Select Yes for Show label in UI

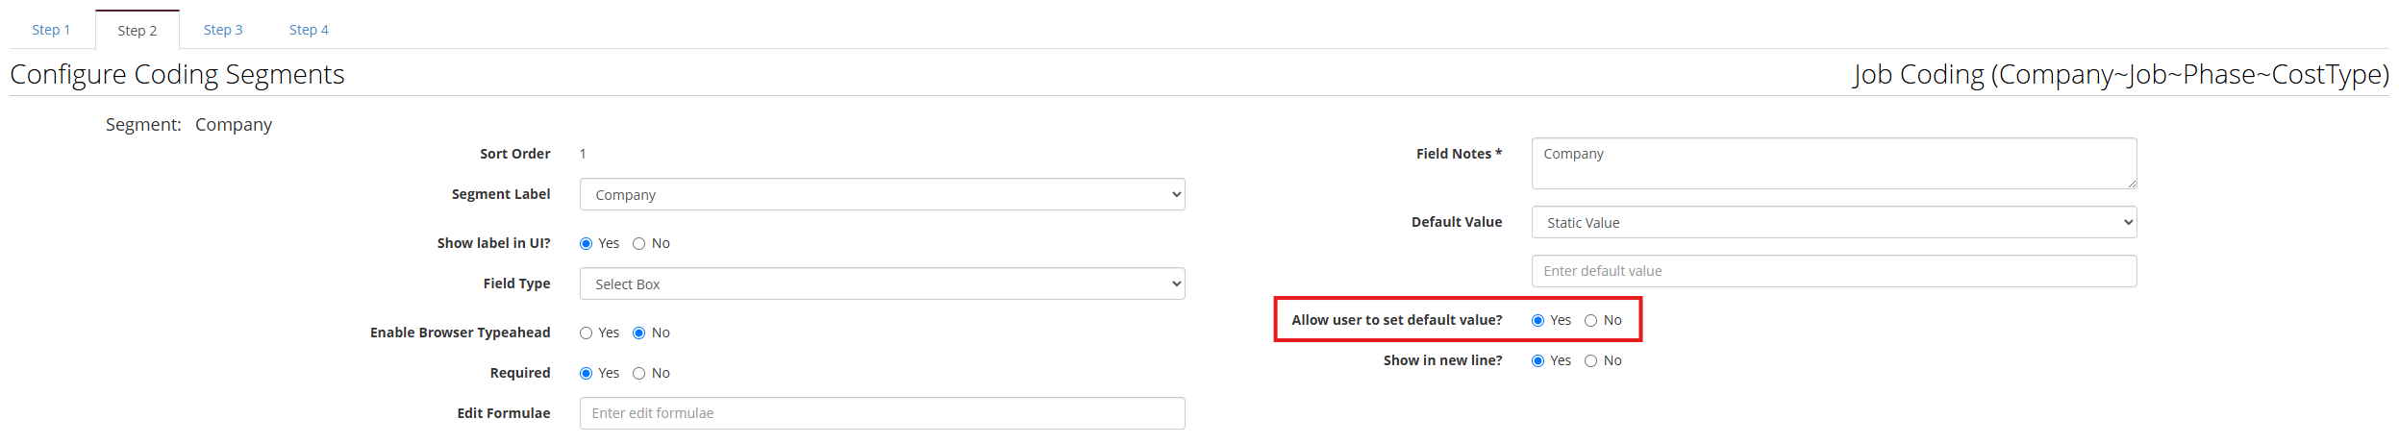(x=587, y=244)
